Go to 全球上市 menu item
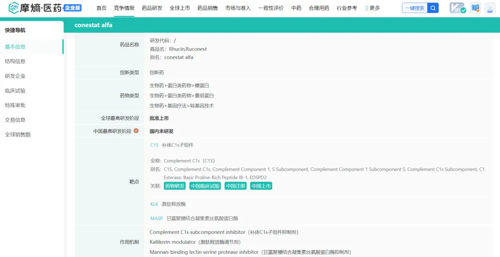The height and width of the screenshot is (257, 500). [x=180, y=8]
